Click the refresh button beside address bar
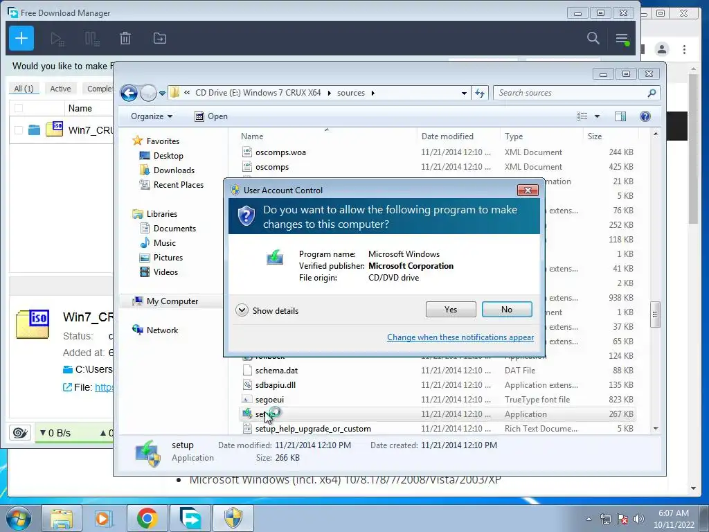Screen dimensions: 709x532 pos(480,94)
